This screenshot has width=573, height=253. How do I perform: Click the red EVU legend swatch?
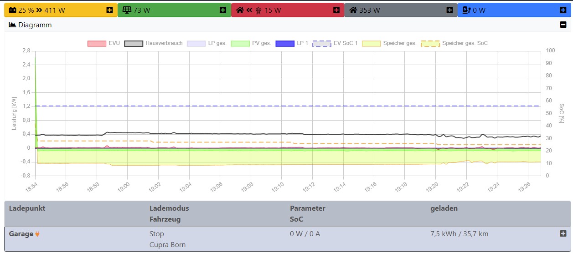(97, 43)
